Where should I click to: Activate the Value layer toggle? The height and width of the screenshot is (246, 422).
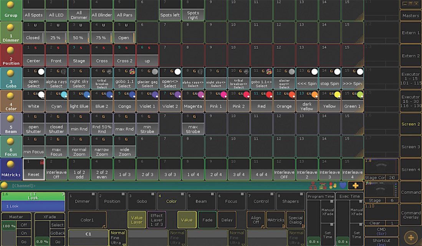pos(187,220)
